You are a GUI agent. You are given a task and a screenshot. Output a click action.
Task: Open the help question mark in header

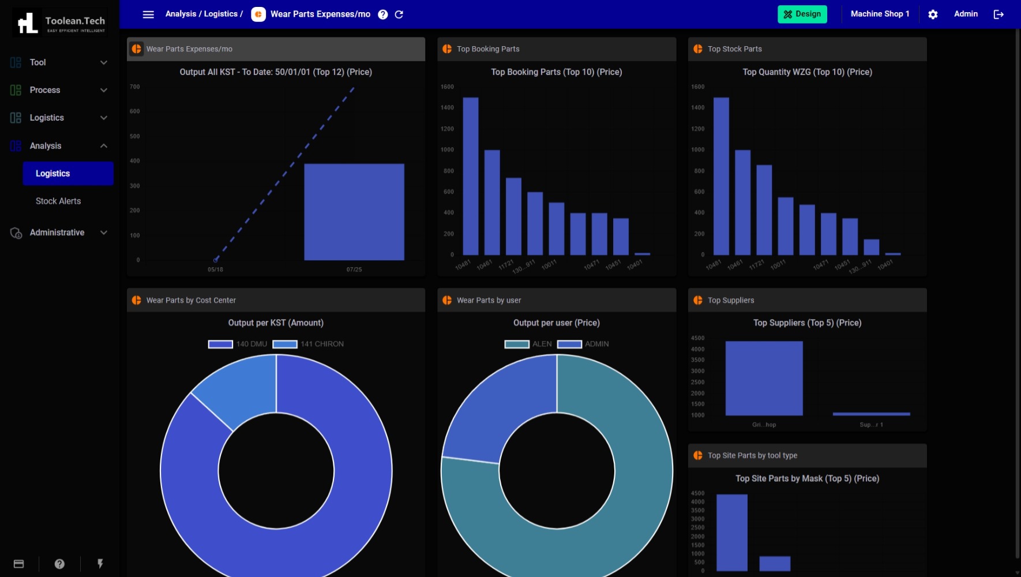382,14
